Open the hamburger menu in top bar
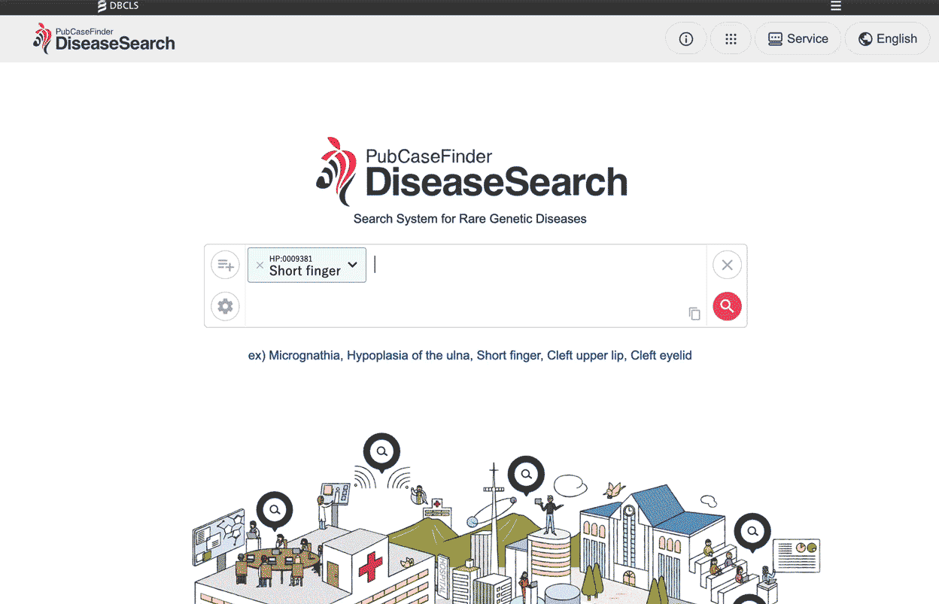This screenshot has width=939, height=604. point(836,6)
